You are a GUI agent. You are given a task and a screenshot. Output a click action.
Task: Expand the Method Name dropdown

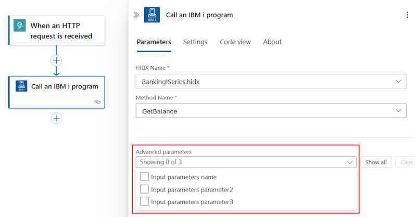click(270, 111)
